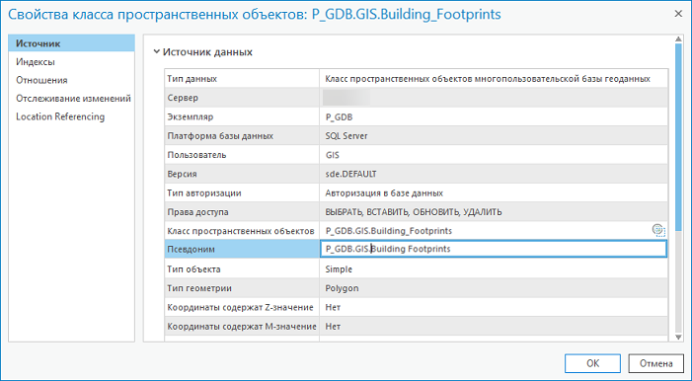Select the Тип данных row label
The width and height of the screenshot is (692, 381).
pos(192,79)
